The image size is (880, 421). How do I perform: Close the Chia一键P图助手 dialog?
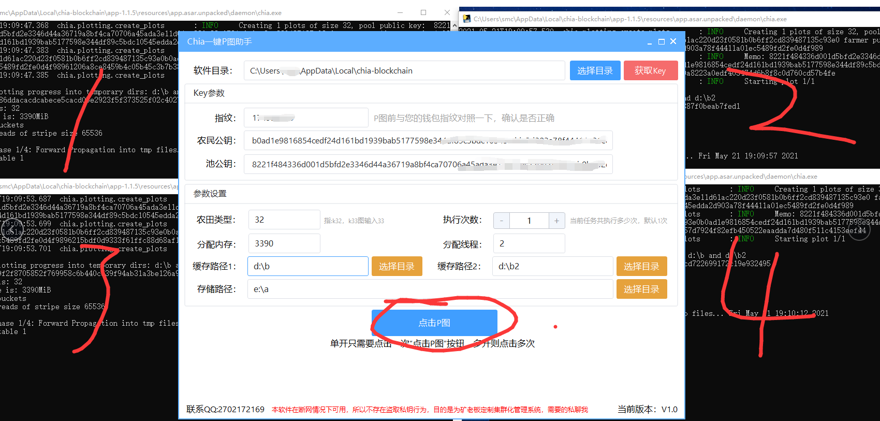coord(673,41)
